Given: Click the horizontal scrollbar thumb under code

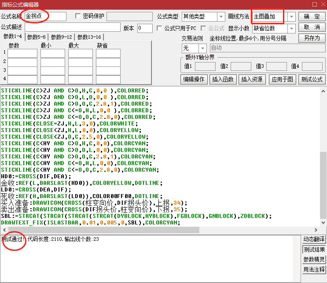Looking at the screenshot, I should (104, 230).
